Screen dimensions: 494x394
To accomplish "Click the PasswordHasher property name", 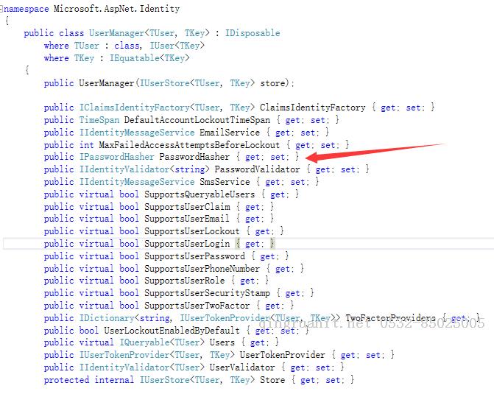I will pos(194,157).
